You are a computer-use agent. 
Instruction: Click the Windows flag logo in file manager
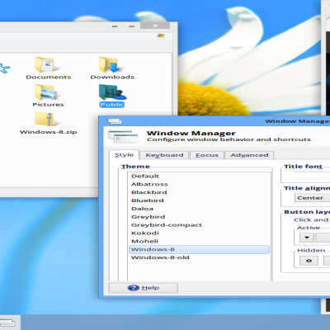161,35
